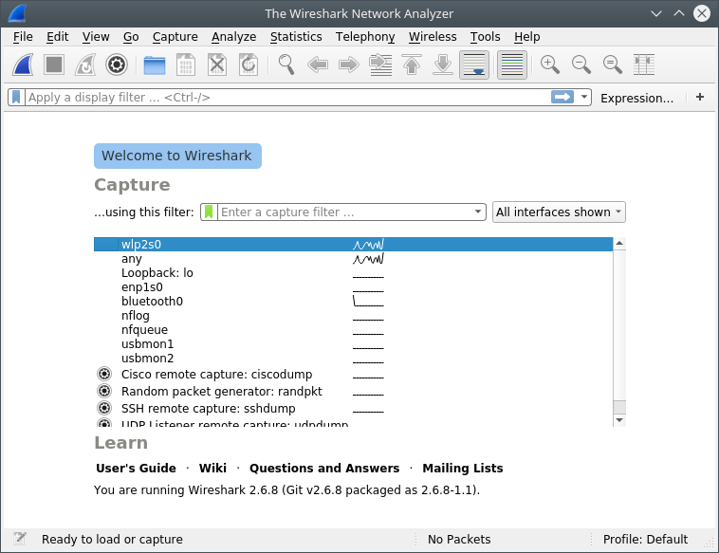The width and height of the screenshot is (719, 553).
Task: Click the Find packet magnifier icon
Action: tap(286, 65)
